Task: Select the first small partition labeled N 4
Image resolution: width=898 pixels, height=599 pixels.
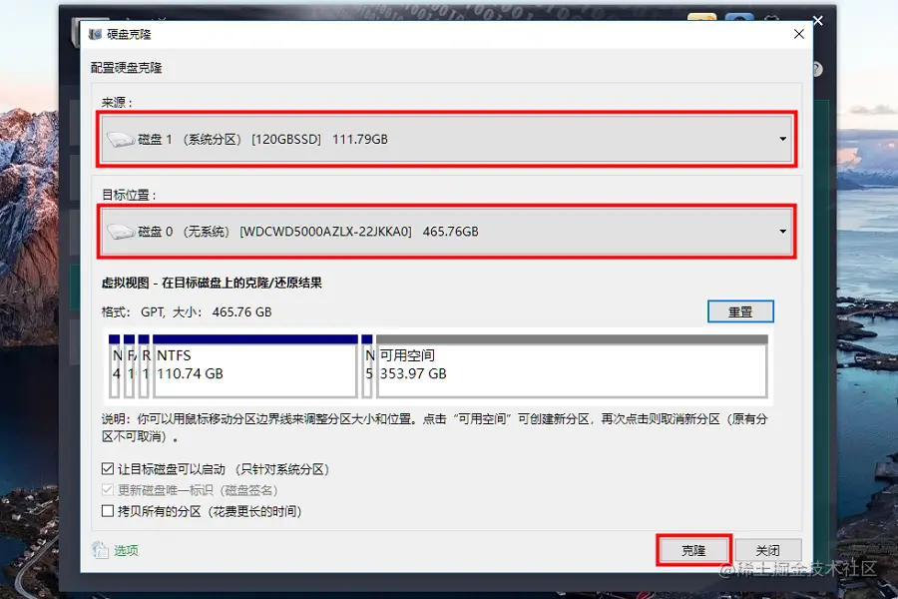Action: tap(115, 365)
